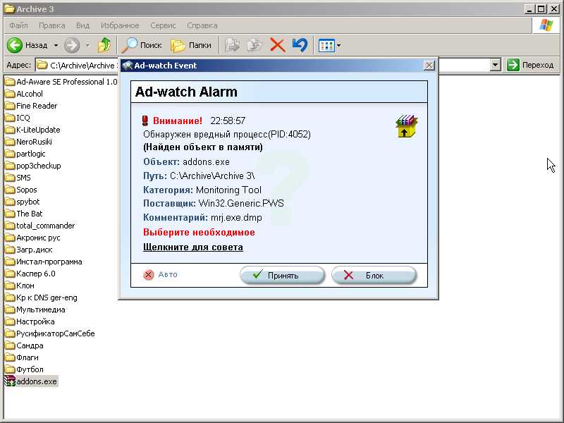The height and width of the screenshot is (423, 564).
Task: Maximize the Archive 3 window
Action: click(541, 9)
